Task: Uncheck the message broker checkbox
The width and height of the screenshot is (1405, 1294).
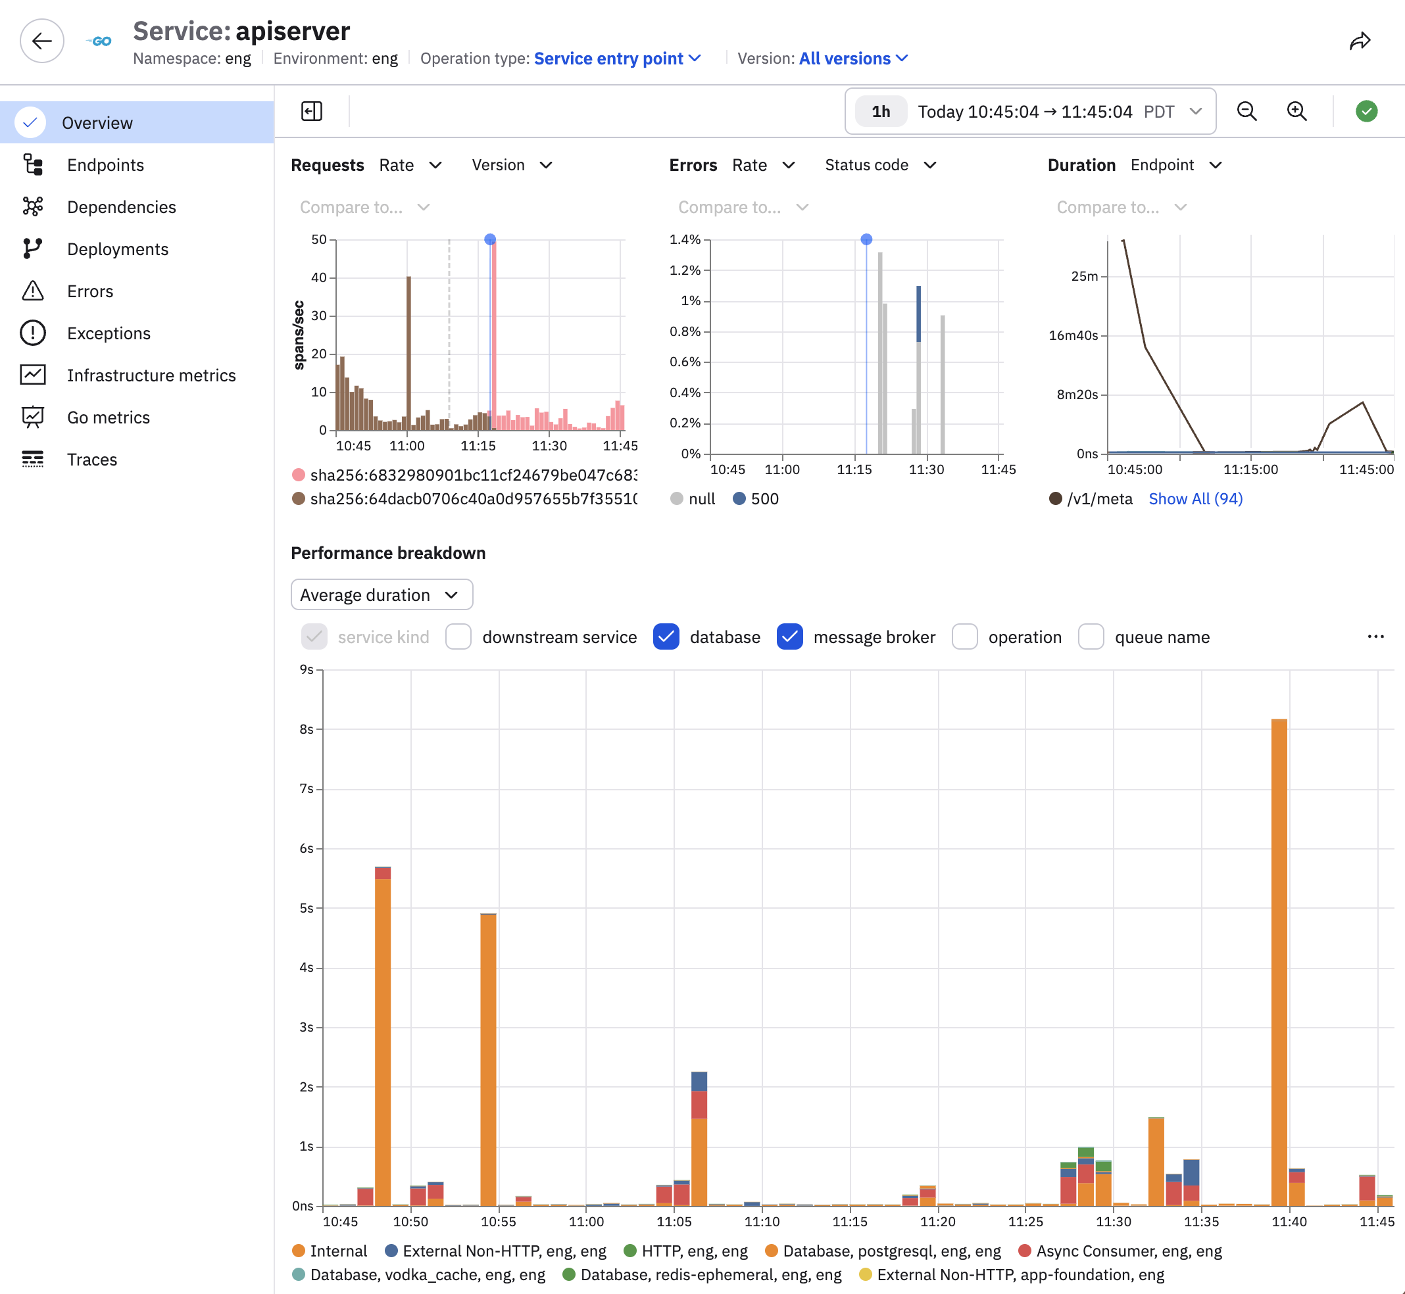Action: point(790,636)
